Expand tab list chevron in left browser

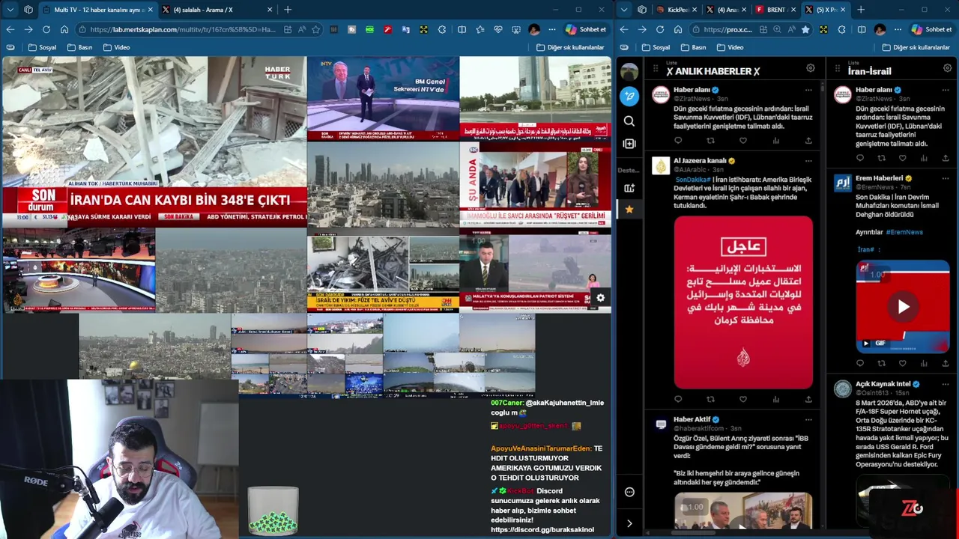click(10, 10)
